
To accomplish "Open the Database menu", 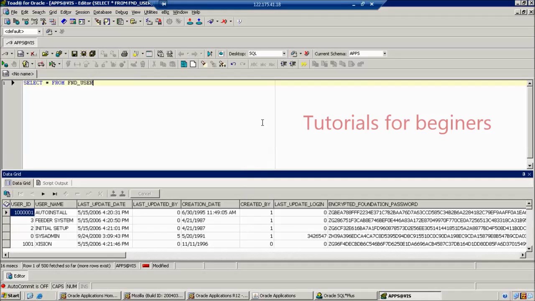I will (102, 12).
